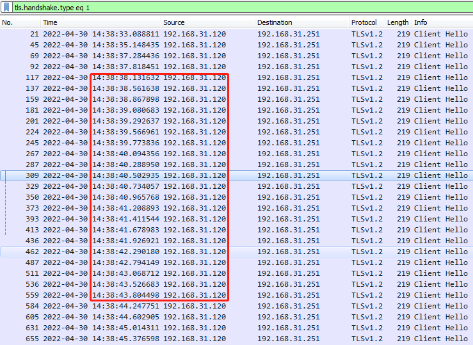The height and width of the screenshot is (345, 473).
Task: Select packet number 309
Action: click(x=237, y=175)
